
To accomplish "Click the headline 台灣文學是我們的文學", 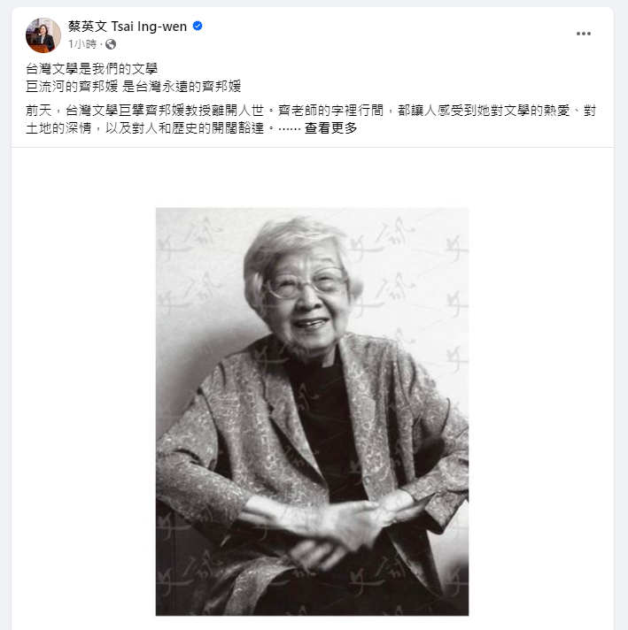I will point(92,69).
